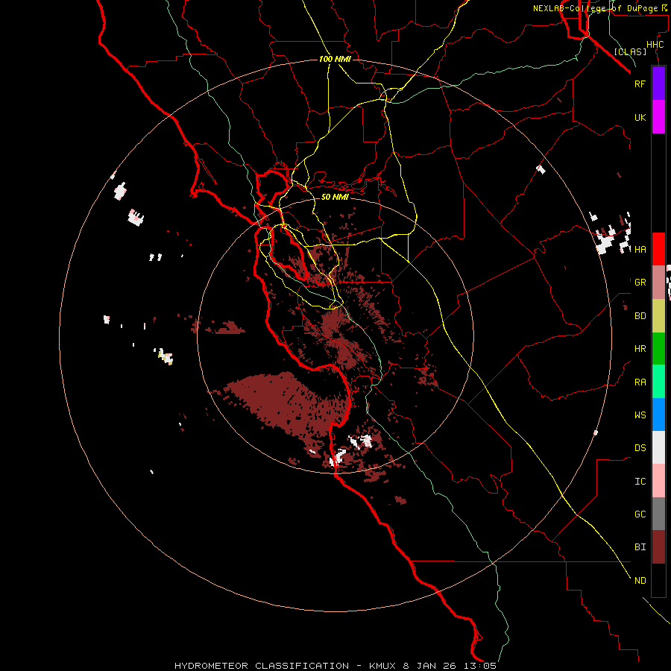Image resolution: width=671 pixels, height=671 pixels.
Task: Click the 'HA' legend label text
Action: [640, 249]
